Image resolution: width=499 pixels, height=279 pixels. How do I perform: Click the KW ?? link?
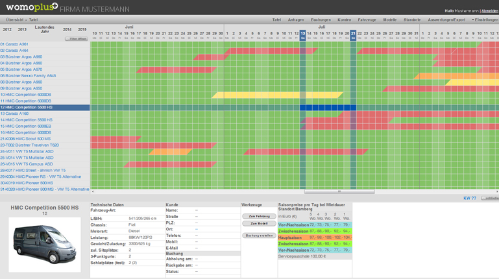pyautogui.click(x=470, y=198)
